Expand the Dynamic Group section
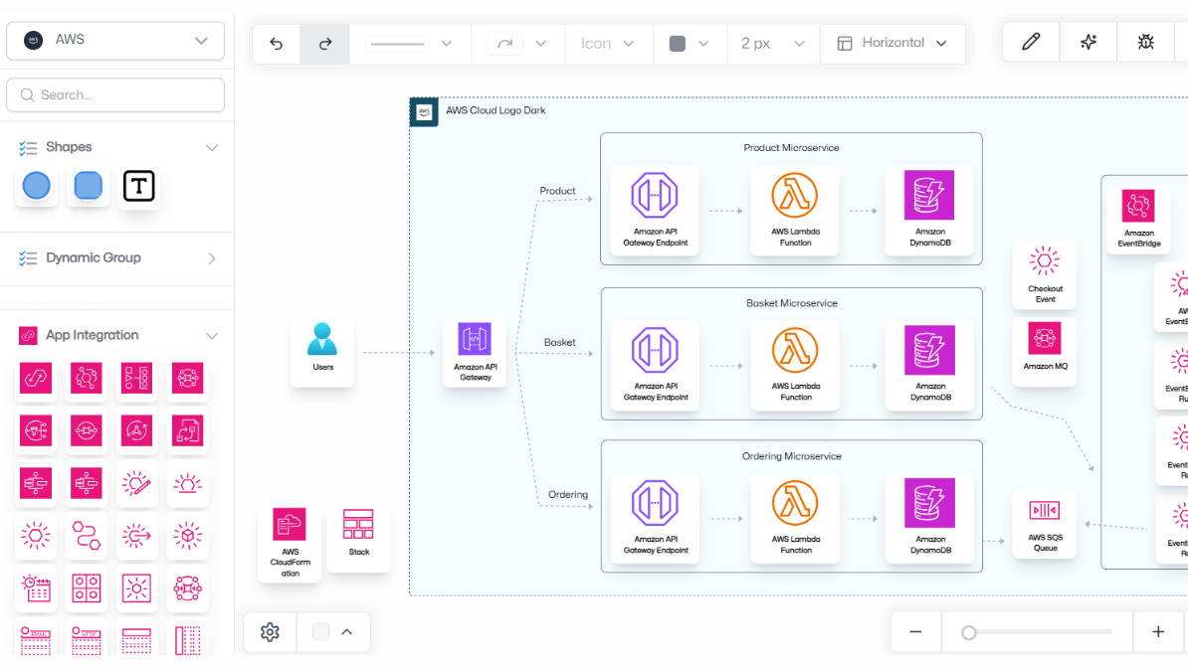Screen dimensions: 1188x668 coord(211,258)
